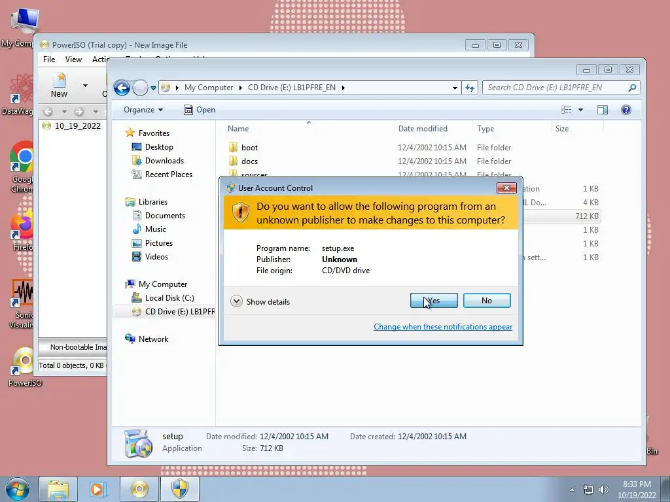
Task: Open the Pictures library
Action: click(x=152, y=243)
